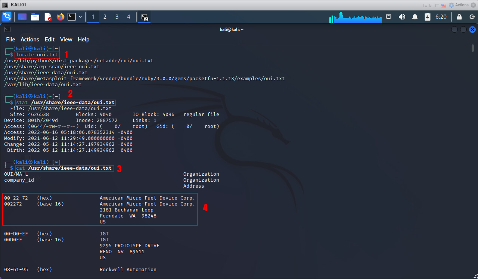The width and height of the screenshot is (478, 279).
Task: Lock the screen with padlock icon
Action: [x=459, y=17]
